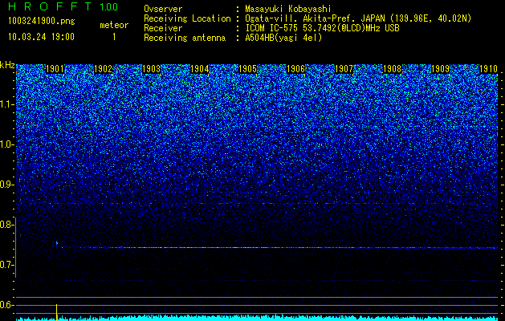Click the Receiver label

coord(163,28)
